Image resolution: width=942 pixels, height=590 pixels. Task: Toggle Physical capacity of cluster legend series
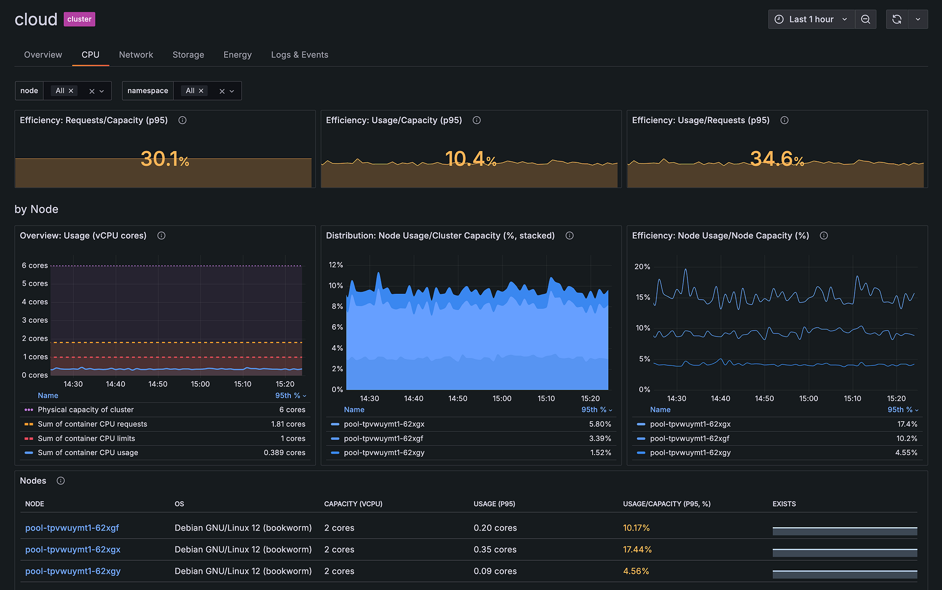tap(85, 410)
